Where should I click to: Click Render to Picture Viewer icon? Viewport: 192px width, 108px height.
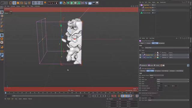tap(53, 3)
